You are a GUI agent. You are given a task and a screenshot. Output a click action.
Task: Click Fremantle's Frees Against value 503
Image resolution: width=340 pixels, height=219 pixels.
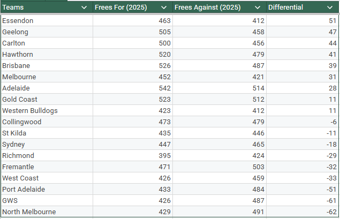coord(258,167)
